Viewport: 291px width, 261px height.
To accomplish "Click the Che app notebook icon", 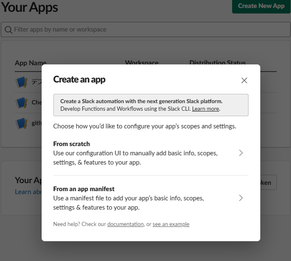I will (21, 103).
